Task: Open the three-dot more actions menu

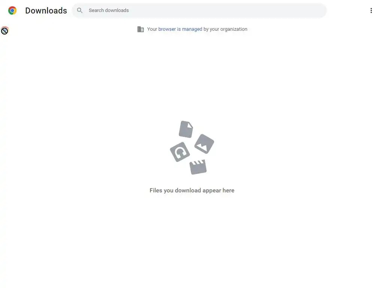Action: pos(371,10)
